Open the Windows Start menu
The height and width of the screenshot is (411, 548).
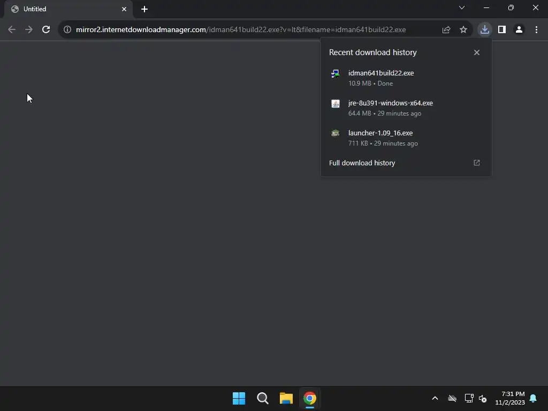pyautogui.click(x=239, y=398)
